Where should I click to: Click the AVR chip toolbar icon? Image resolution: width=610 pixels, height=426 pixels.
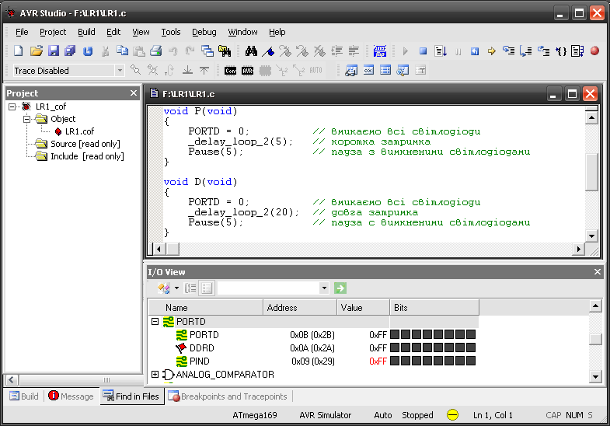[x=247, y=71]
